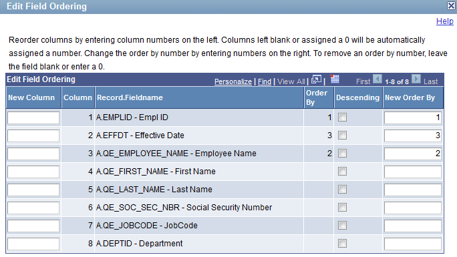Image resolution: width=457 pixels, height=257 pixels.
Task: Click the Personalize link
Action: tap(233, 82)
